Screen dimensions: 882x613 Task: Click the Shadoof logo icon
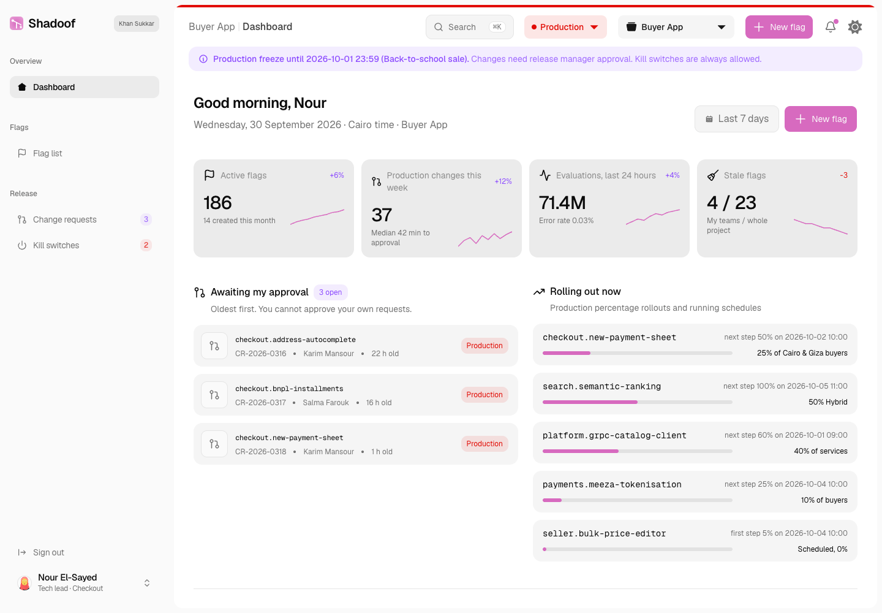point(17,23)
